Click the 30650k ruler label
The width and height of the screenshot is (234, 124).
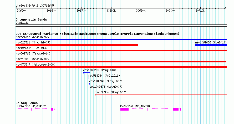pos(22,11)
